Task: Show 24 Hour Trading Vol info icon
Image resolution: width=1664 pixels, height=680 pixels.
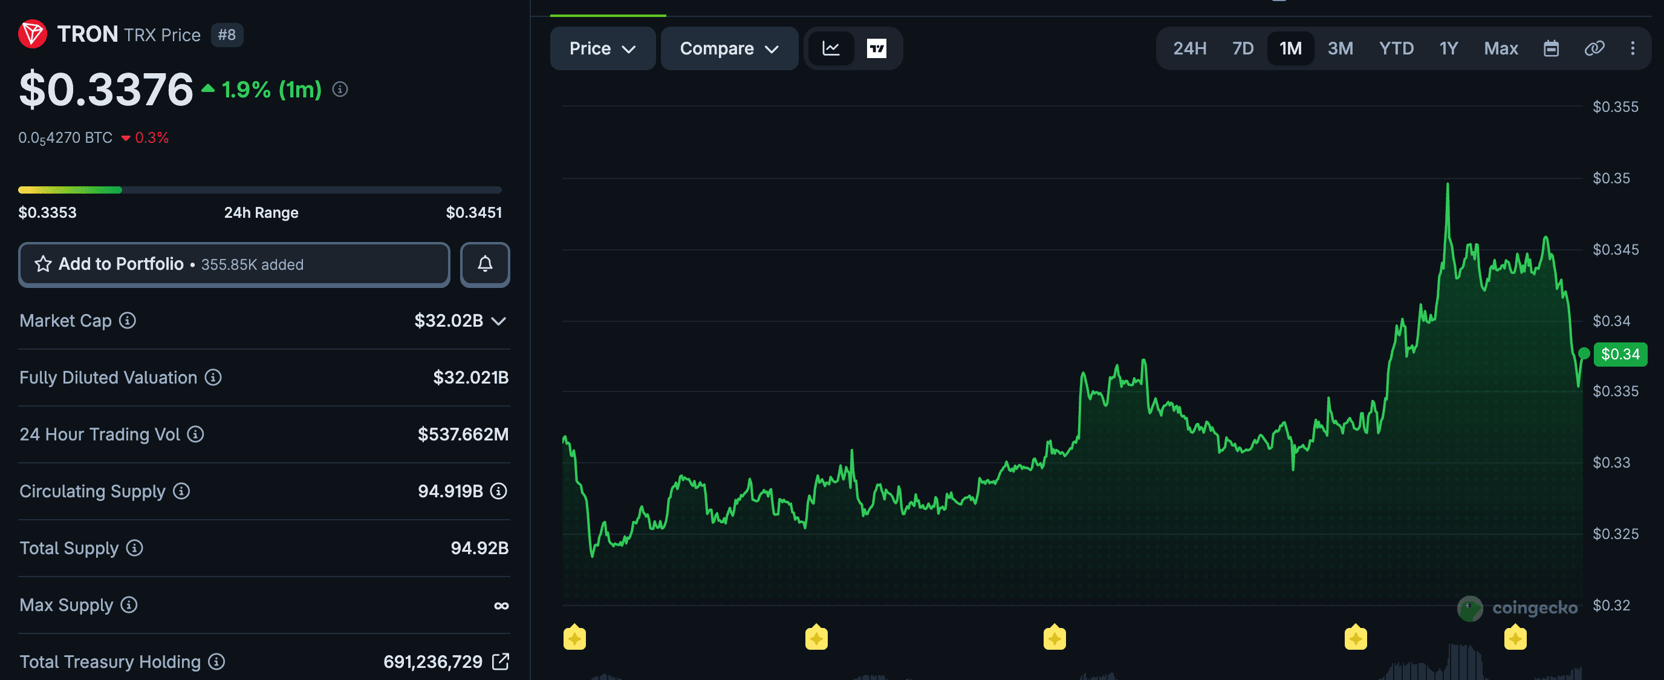Action: coord(196,434)
